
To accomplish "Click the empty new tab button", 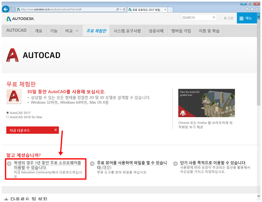I will [x=170, y=10].
